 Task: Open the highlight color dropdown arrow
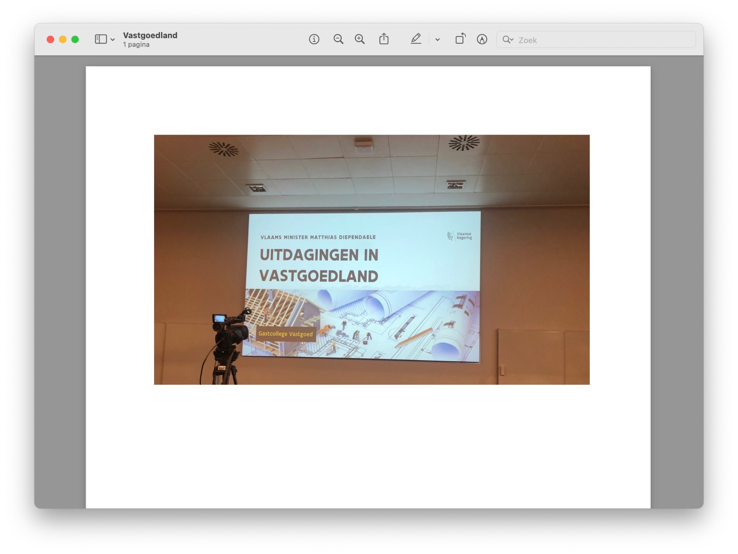click(437, 40)
